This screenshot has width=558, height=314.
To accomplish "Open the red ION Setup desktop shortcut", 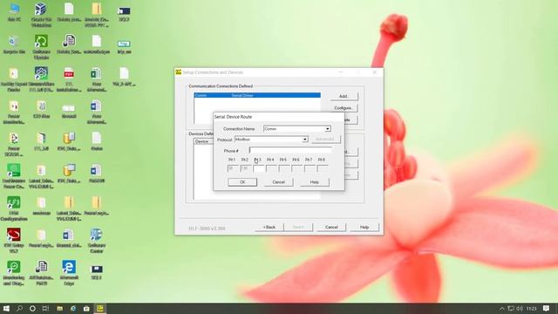I will pos(14,240).
